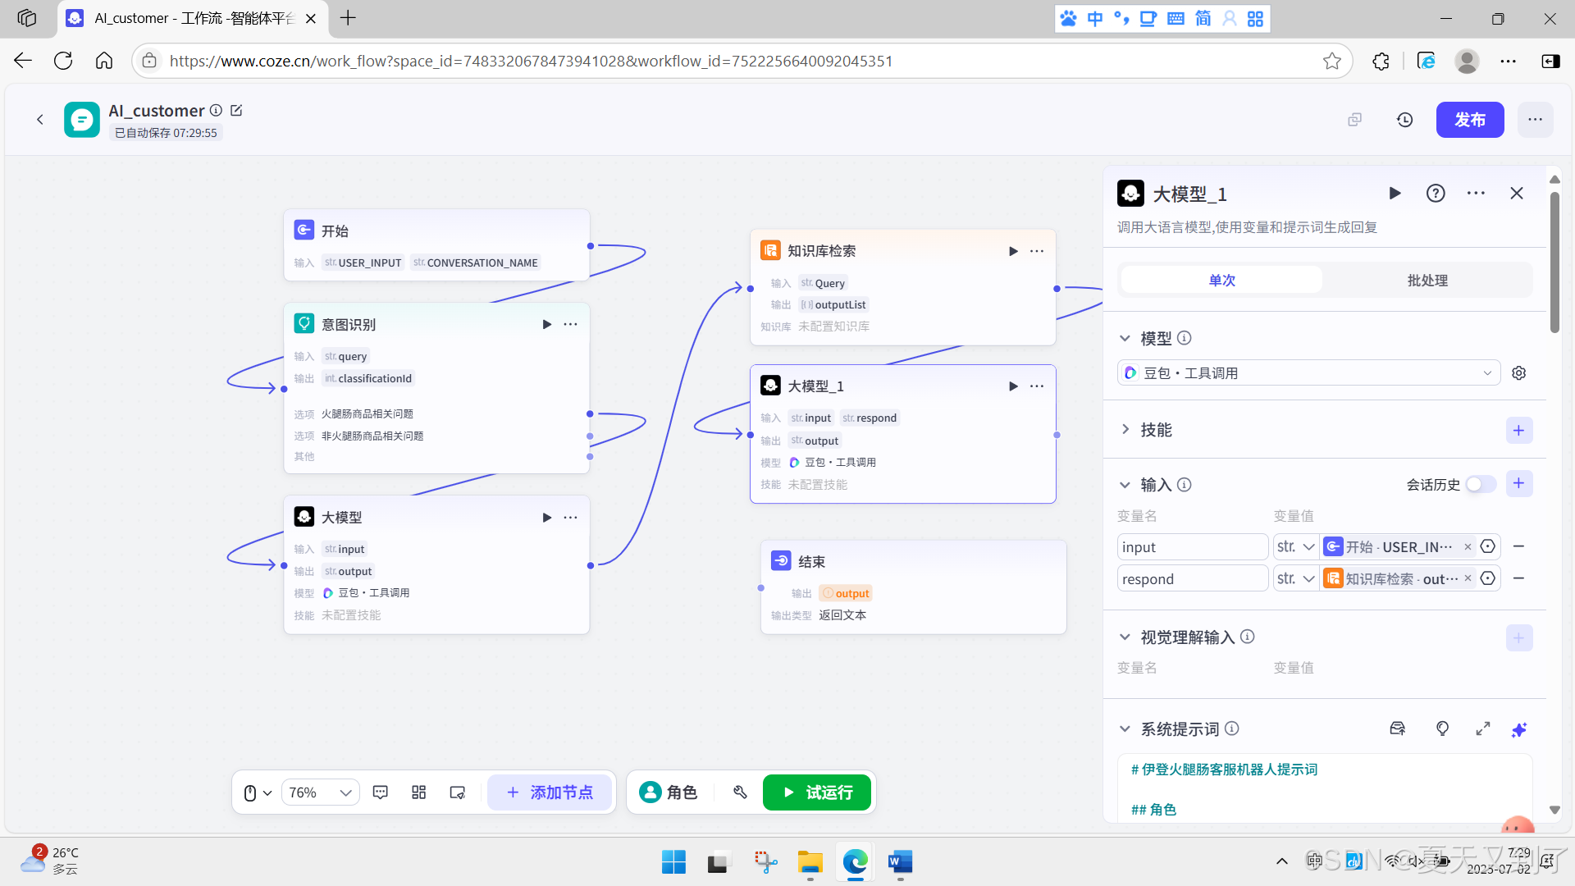Click the AI optimize prompt sparkle icon
Image resolution: width=1575 pixels, height=886 pixels.
pos(1518,729)
